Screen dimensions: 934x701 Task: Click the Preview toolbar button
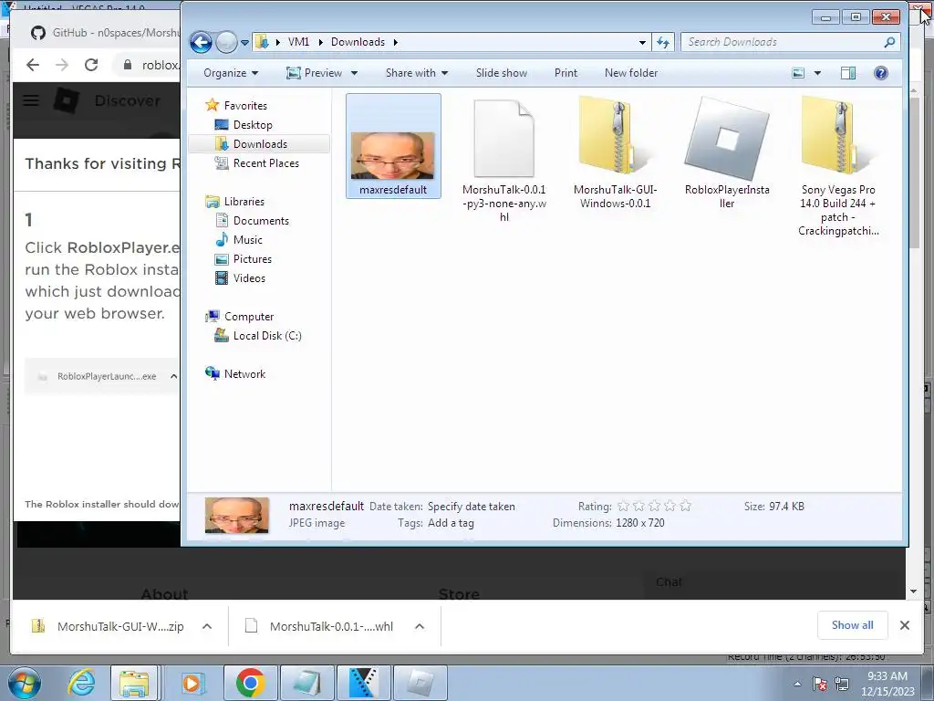coord(315,73)
